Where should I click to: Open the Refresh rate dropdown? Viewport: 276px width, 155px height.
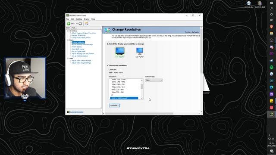154,80
